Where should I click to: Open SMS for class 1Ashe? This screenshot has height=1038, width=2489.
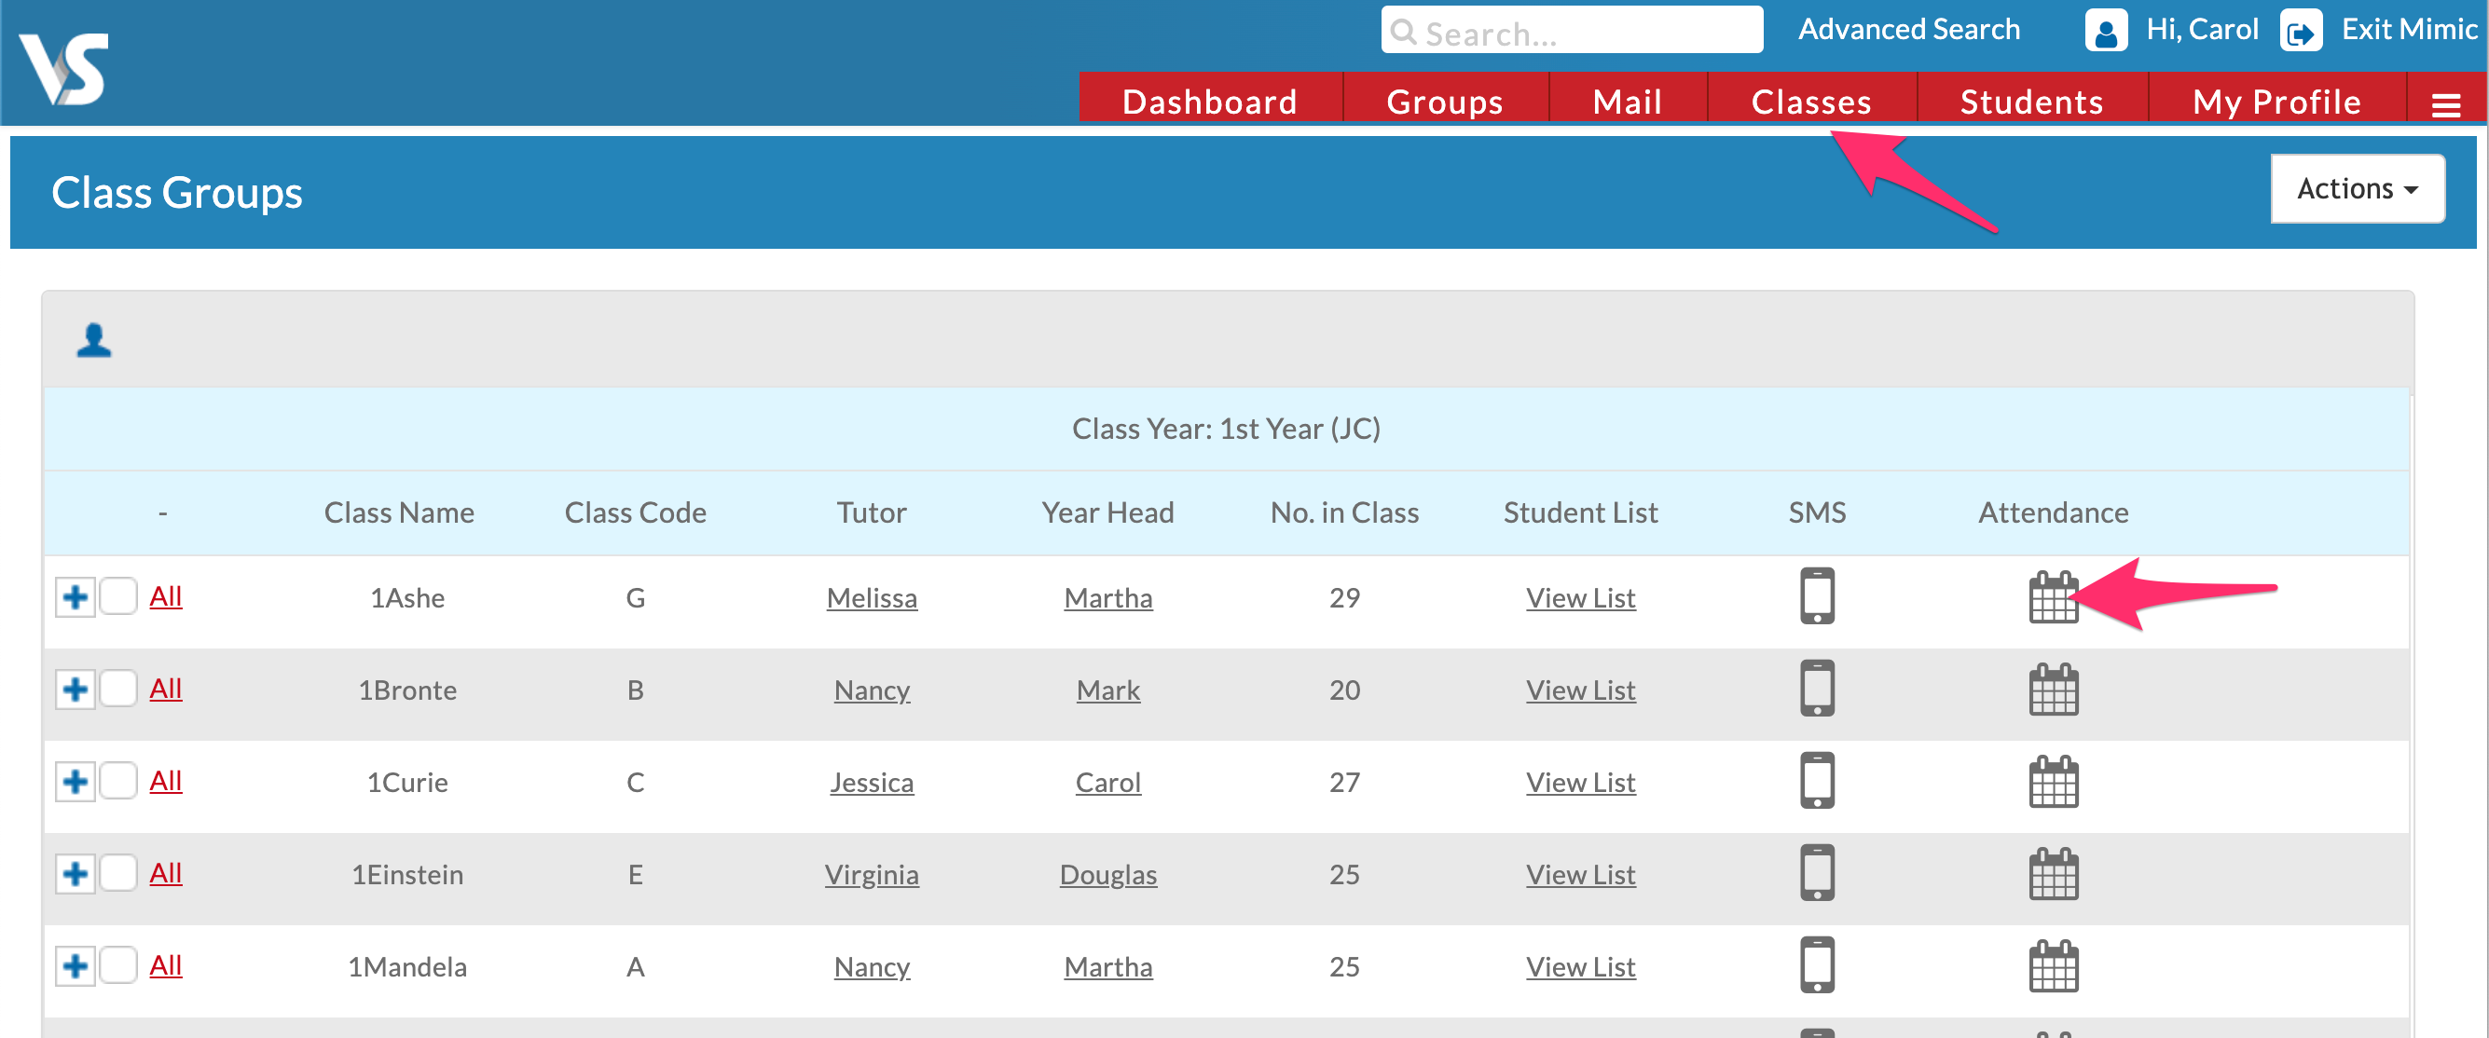[x=1817, y=595]
